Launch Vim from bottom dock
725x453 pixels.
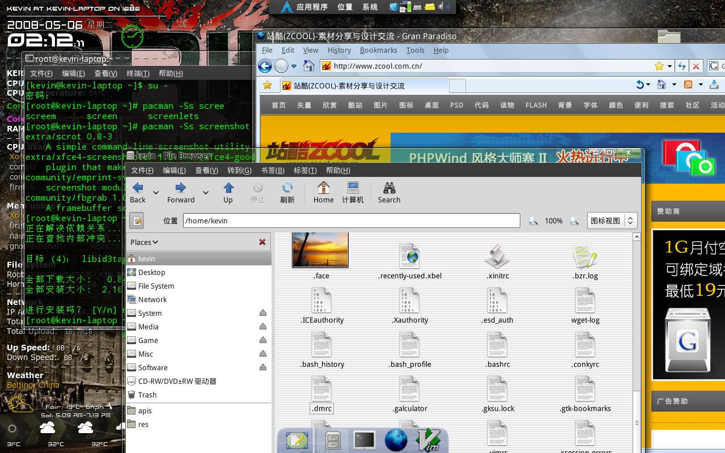click(x=429, y=440)
